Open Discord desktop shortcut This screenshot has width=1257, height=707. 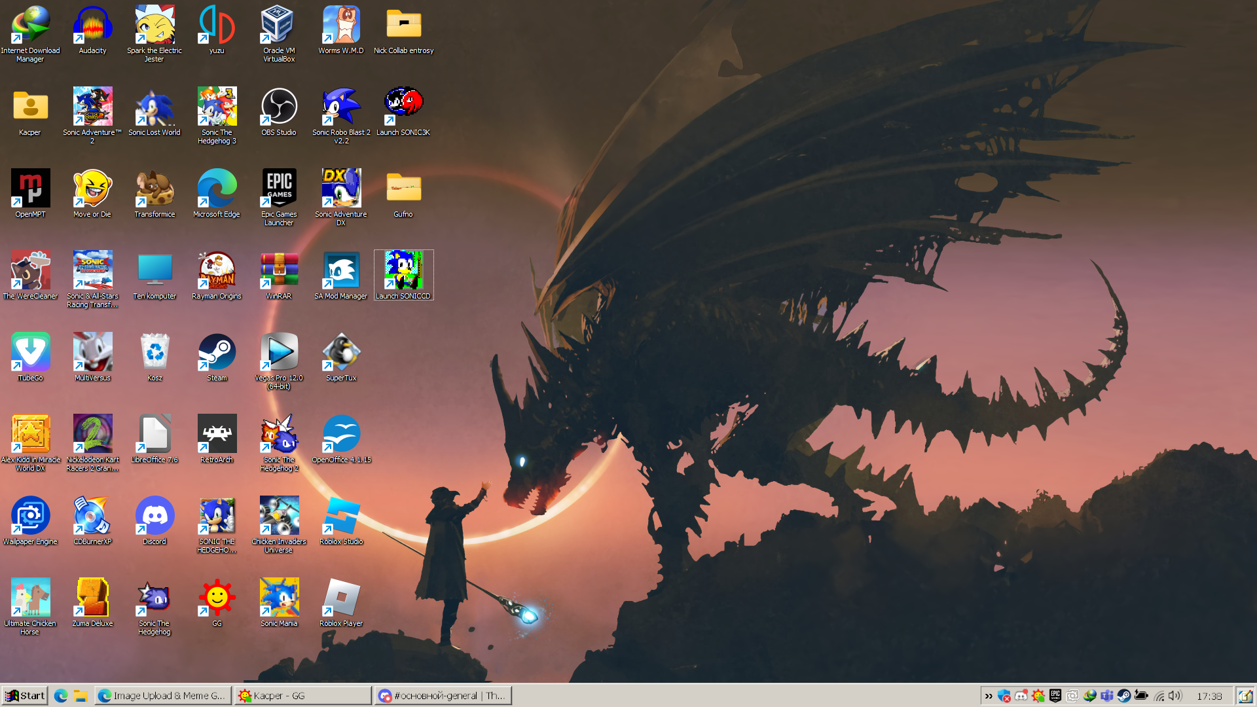click(155, 521)
